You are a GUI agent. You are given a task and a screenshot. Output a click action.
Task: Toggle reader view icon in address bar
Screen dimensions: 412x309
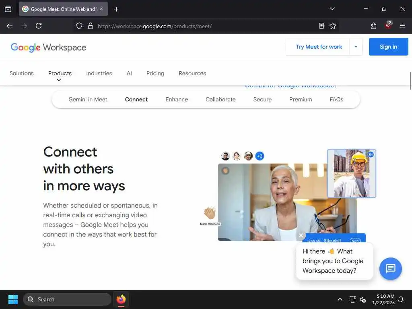tap(321, 26)
